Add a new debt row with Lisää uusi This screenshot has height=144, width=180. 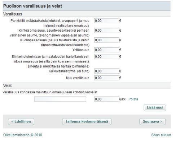tap(155, 108)
